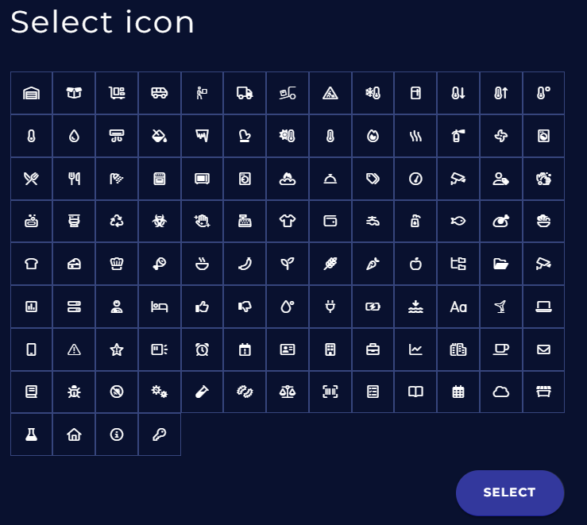Viewport: 587px width, 525px height.
Task: Choose the electric plug icon
Action: tap(330, 307)
